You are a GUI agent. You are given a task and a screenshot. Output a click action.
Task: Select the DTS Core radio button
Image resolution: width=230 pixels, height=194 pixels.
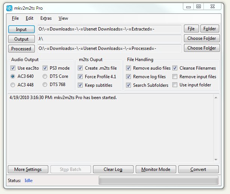(45, 76)
